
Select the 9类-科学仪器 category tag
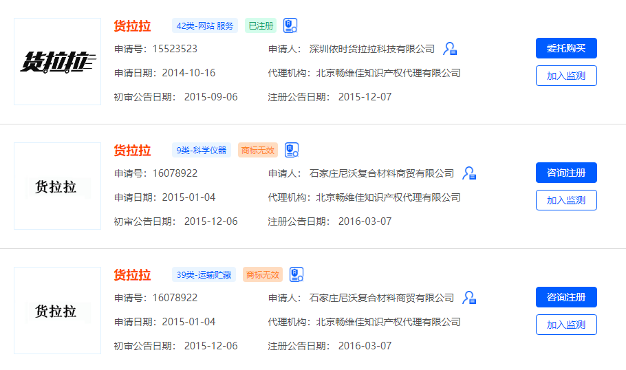click(x=202, y=151)
